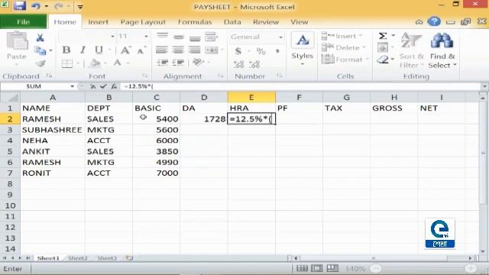Click the Sort & Filter button
Viewport: 489px width, 275px height.
click(x=412, y=50)
